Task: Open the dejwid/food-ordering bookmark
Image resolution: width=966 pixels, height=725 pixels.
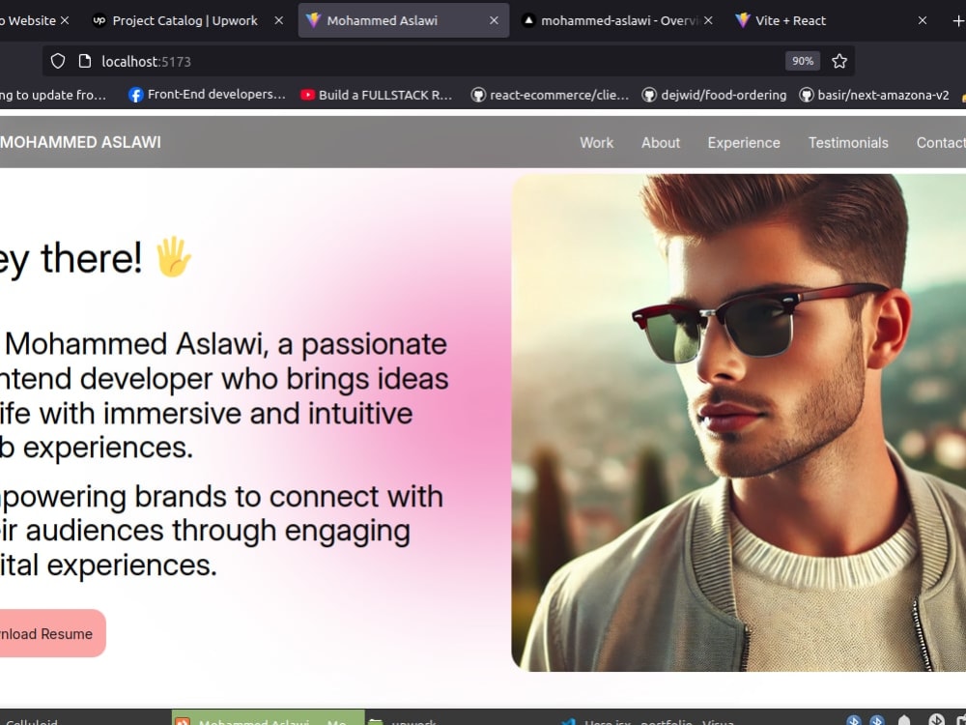Action: (715, 95)
